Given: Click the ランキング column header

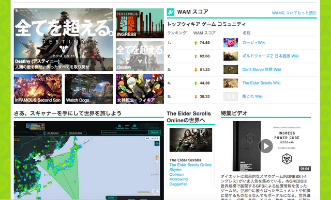Looking at the screenshot, I should point(177,33).
